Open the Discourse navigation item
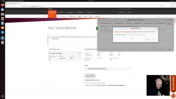This screenshot has width=176, height=99. (97, 16)
